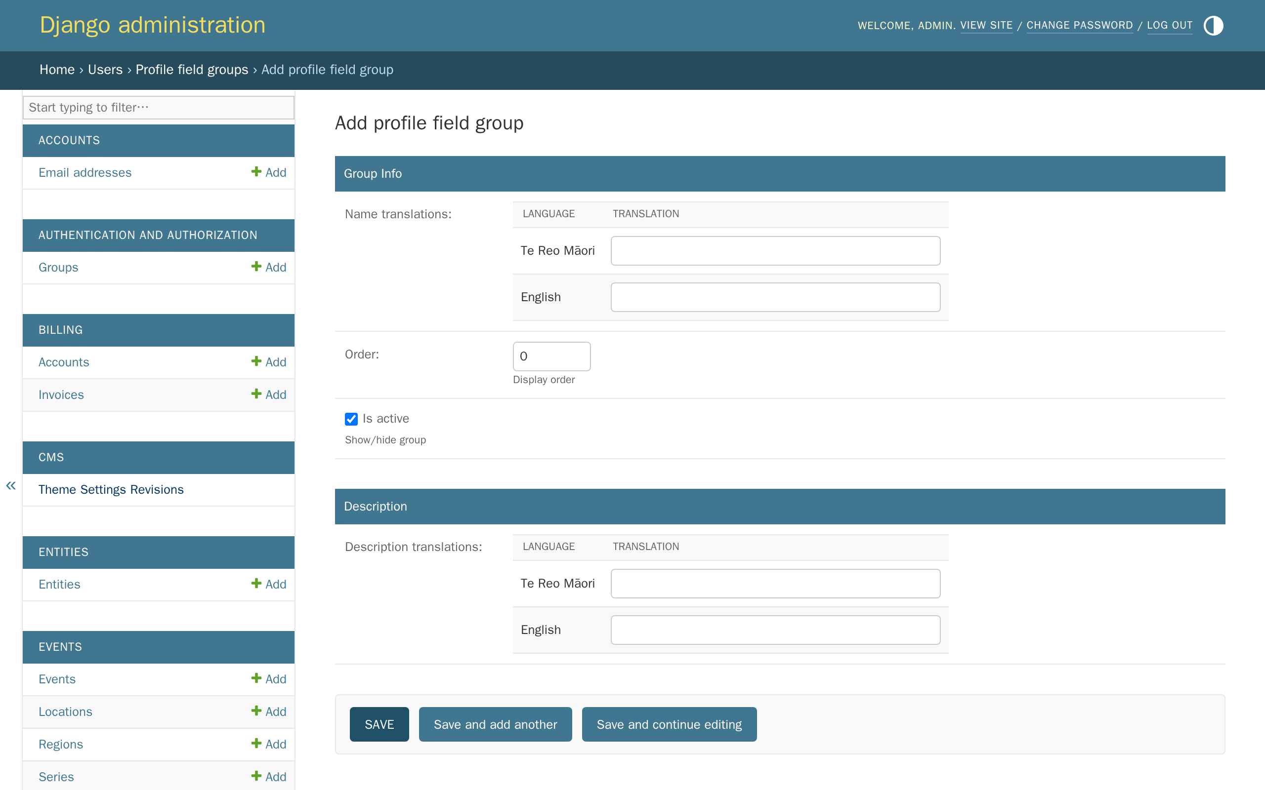Open the Django administration title link
Image resolution: width=1265 pixels, height=790 pixels.
[x=153, y=25]
